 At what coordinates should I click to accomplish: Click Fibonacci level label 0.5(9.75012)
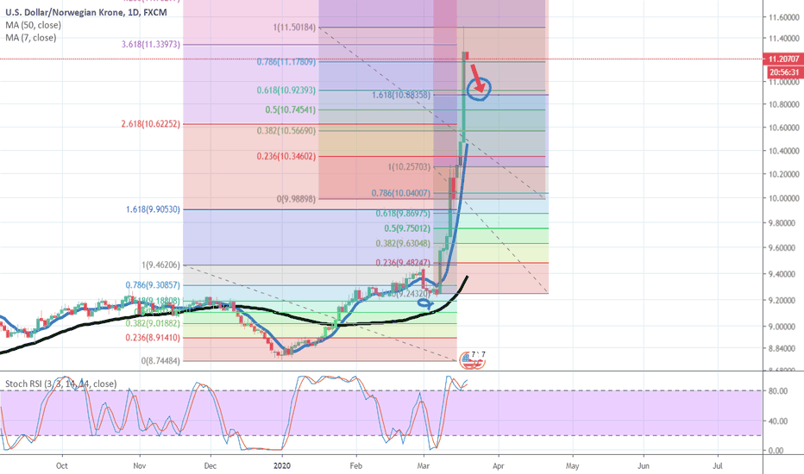407,228
